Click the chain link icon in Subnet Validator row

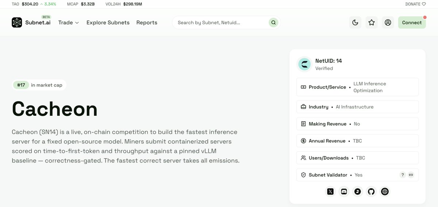tap(411, 175)
